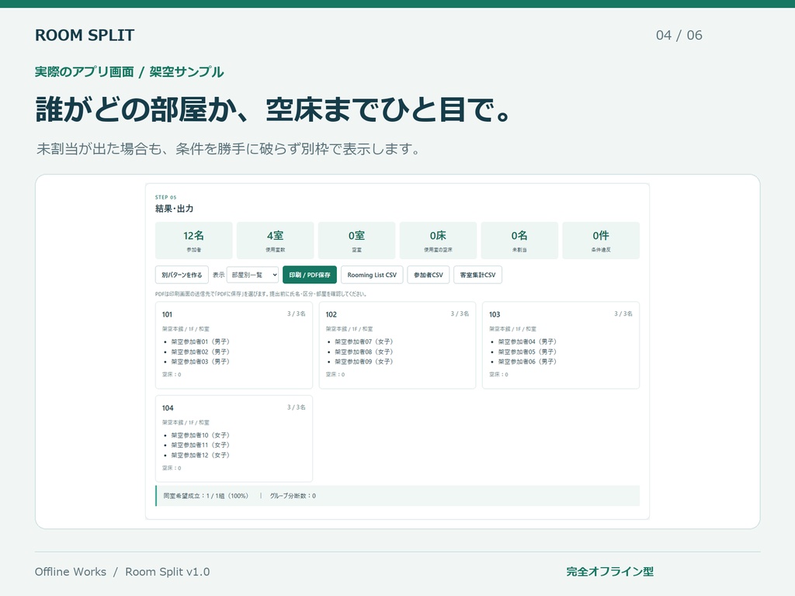The height and width of the screenshot is (596, 795).
Task: Select participant 架空参加者03（男子）
Action: (200, 362)
